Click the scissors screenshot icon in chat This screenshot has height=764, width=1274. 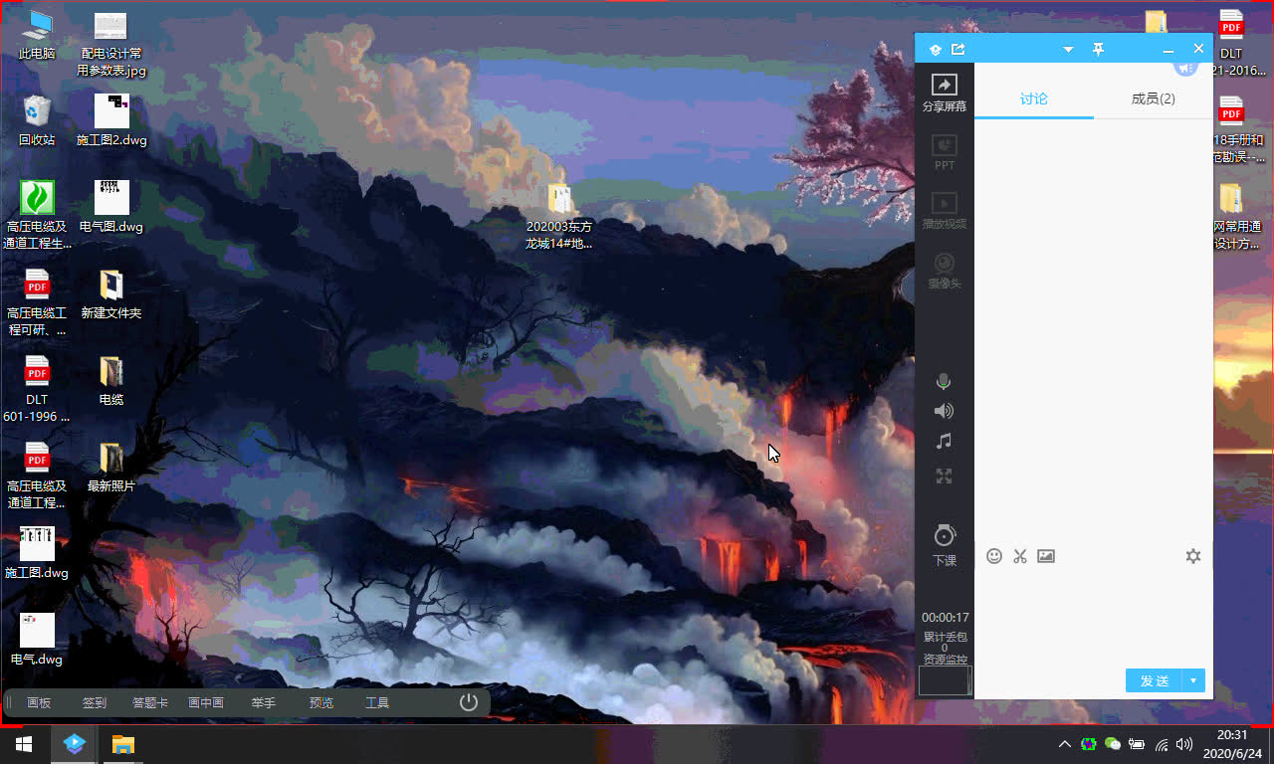click(x=1020, y=556)
